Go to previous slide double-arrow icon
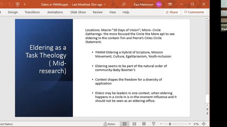Viewport: 227px width, 127px height. [x=207, y=109]
